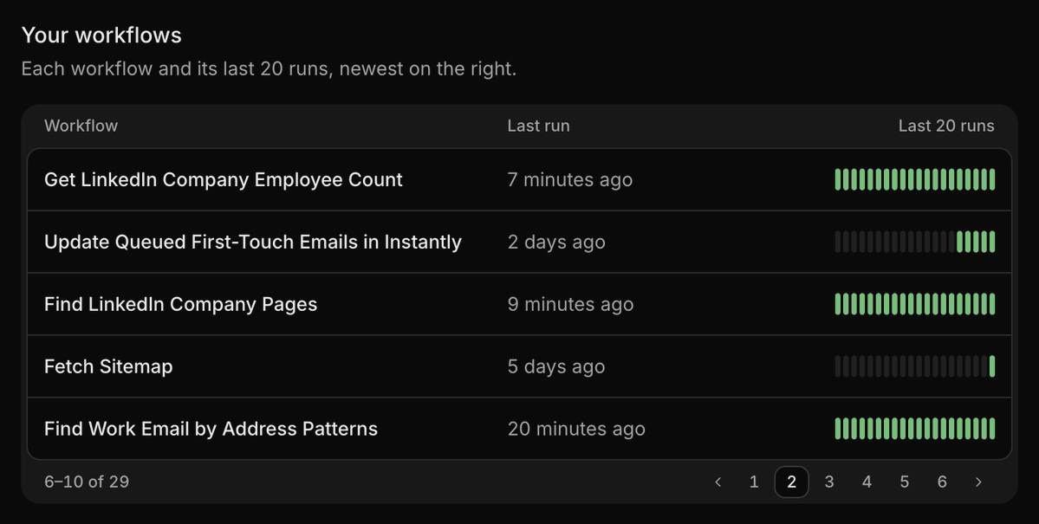
Task: Jump to page 6 of workflows
Action: [x=942, y=482]
